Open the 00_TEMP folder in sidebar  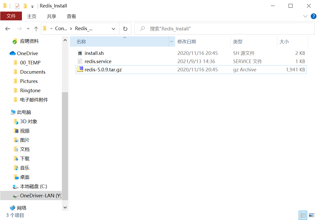coord(30,63)
